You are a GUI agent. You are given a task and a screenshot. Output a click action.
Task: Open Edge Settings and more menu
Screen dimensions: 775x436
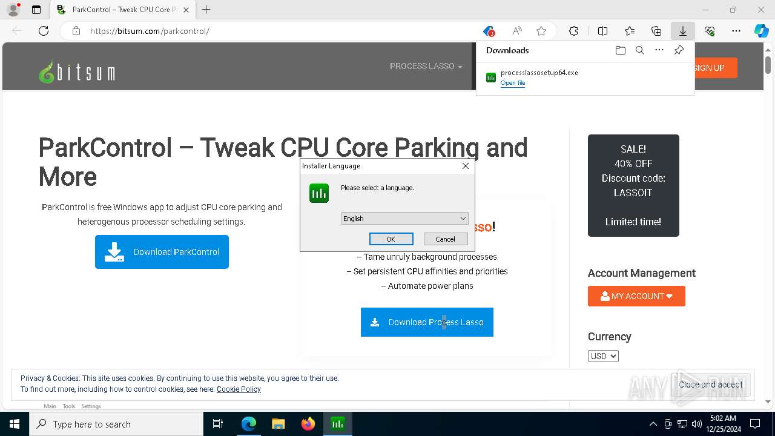pos(736,31)
